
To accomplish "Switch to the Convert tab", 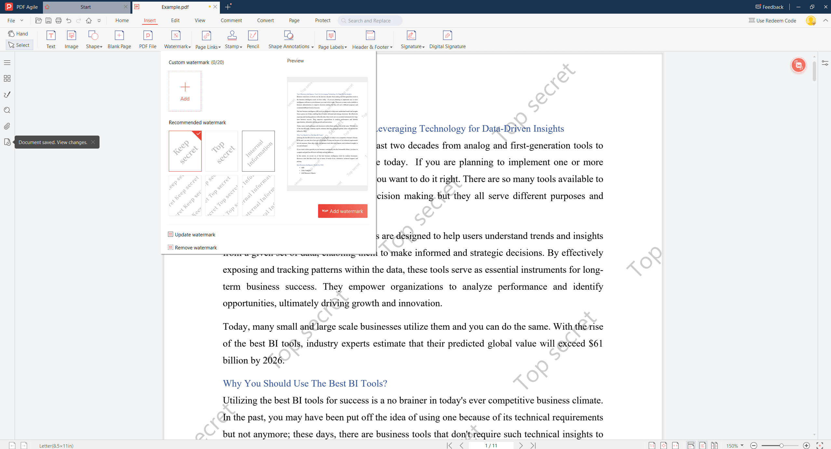I will (265, 20).
